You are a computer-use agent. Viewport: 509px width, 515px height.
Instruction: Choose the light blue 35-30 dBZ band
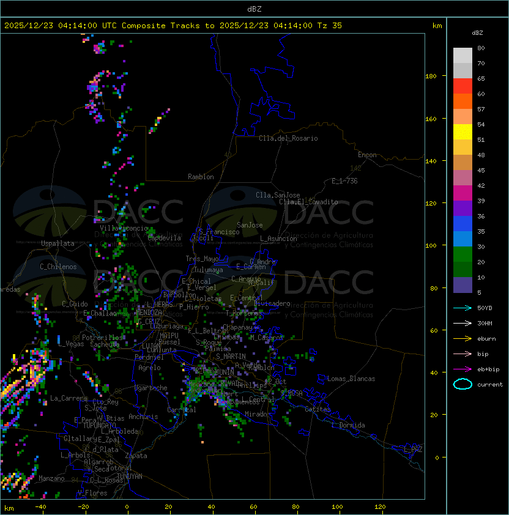463,239
